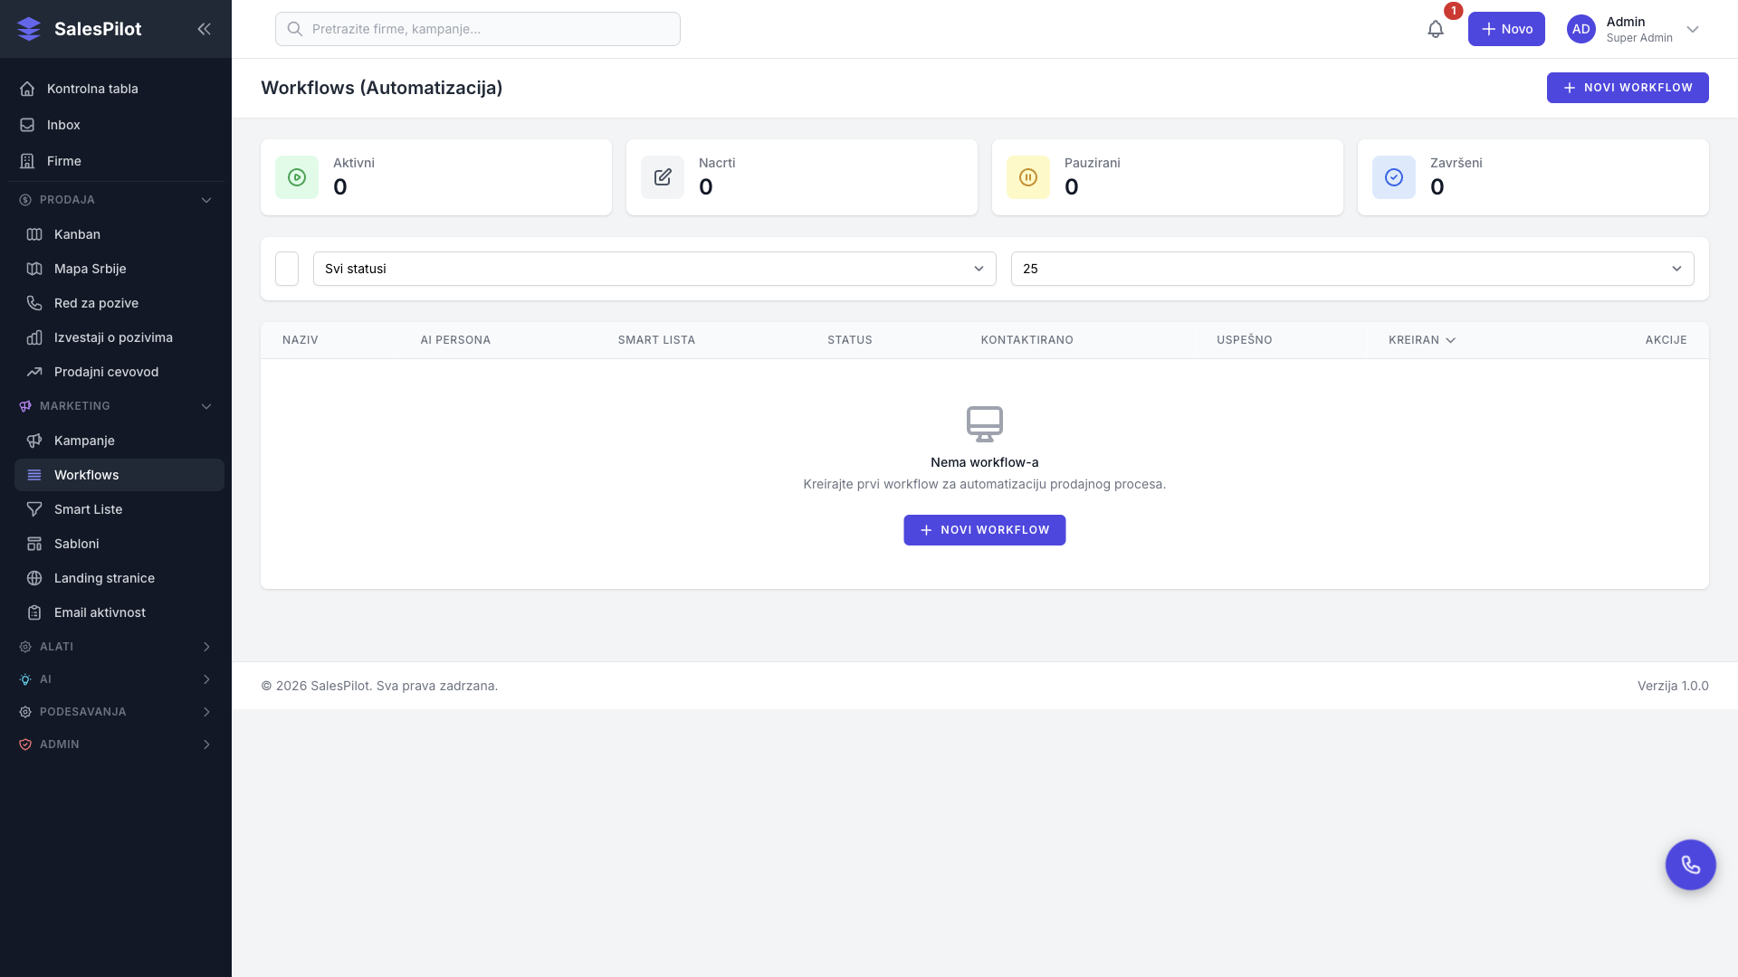Switch to Smart Liste section
Image resolution: width=1738 pixels, height=977 pixels.
(88, 509)
